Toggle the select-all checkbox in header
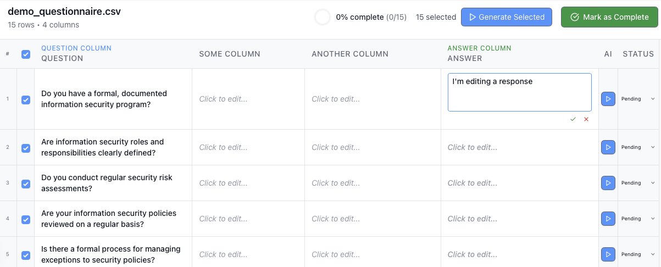 pyautogui.click(x=26, y=54)
